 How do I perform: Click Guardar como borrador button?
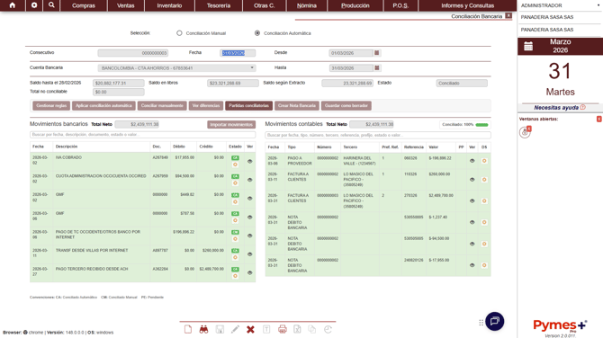346,106
